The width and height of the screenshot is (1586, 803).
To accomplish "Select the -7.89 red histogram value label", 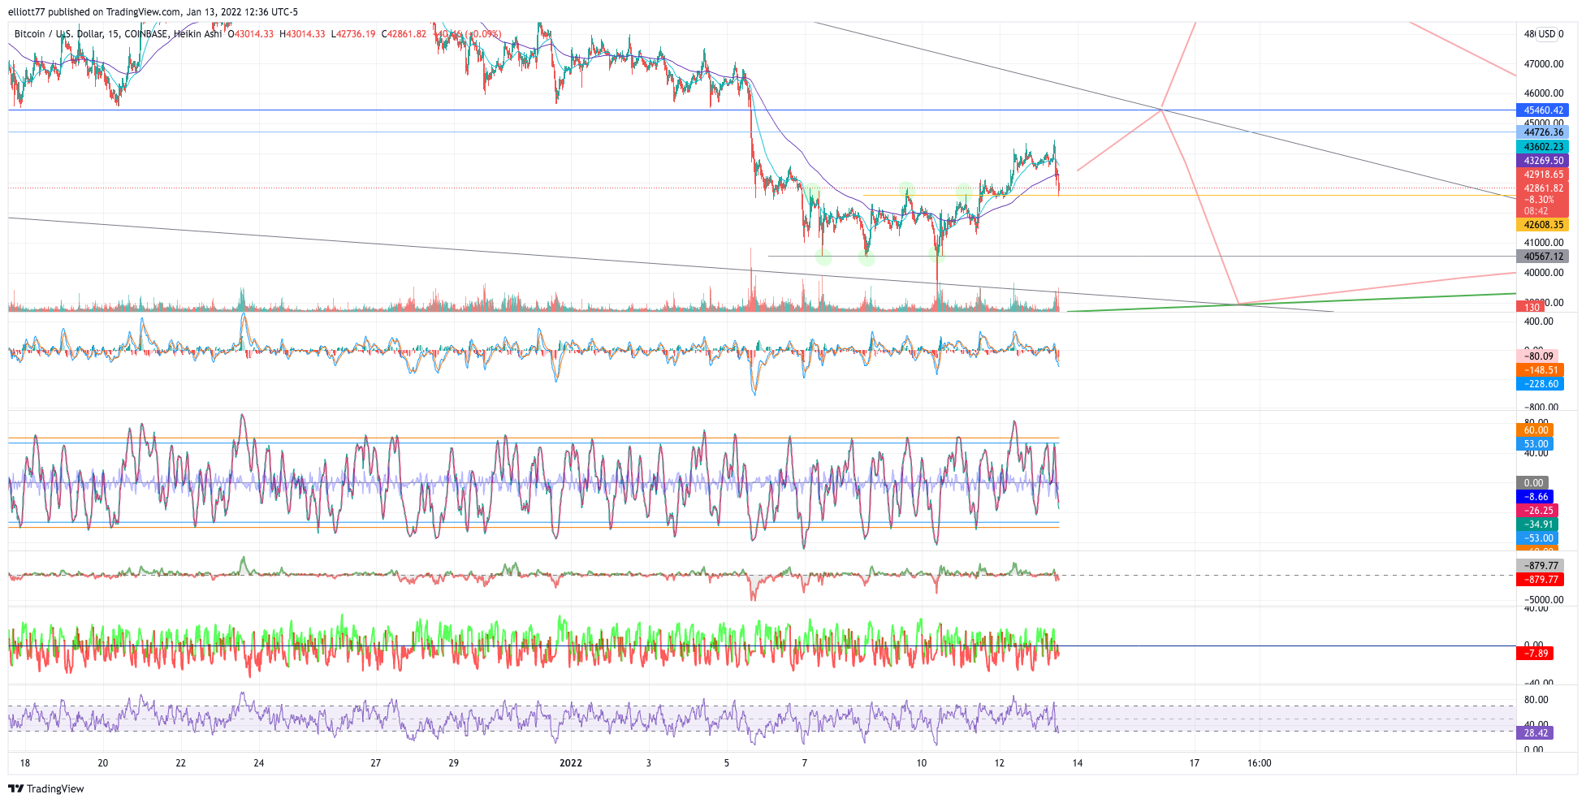I will pyautogui.click(x=1535, y=654).
